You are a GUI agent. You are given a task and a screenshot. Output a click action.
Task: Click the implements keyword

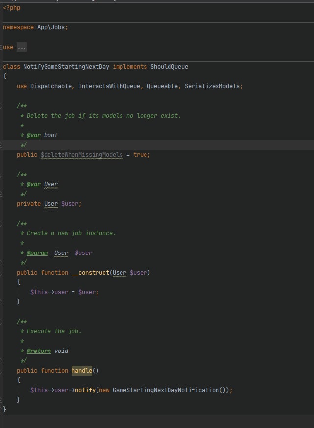[130, 67]
